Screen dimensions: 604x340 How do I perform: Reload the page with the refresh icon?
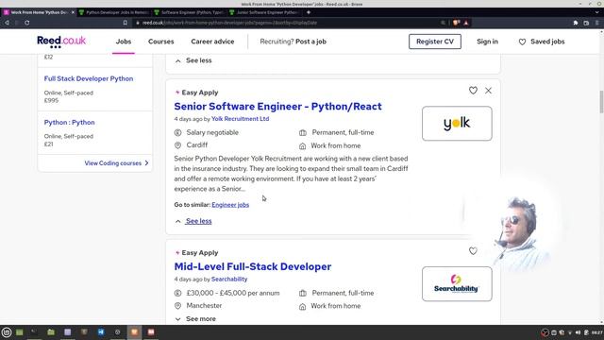point(27,23)
